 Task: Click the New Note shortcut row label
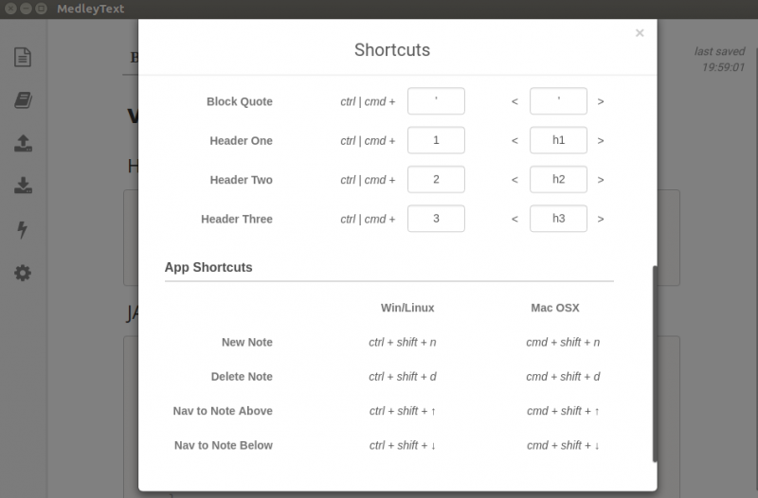point(246,342)
